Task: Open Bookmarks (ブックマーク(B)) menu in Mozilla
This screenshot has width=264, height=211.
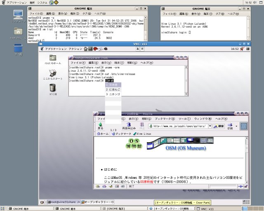Action: click(165, 119)
